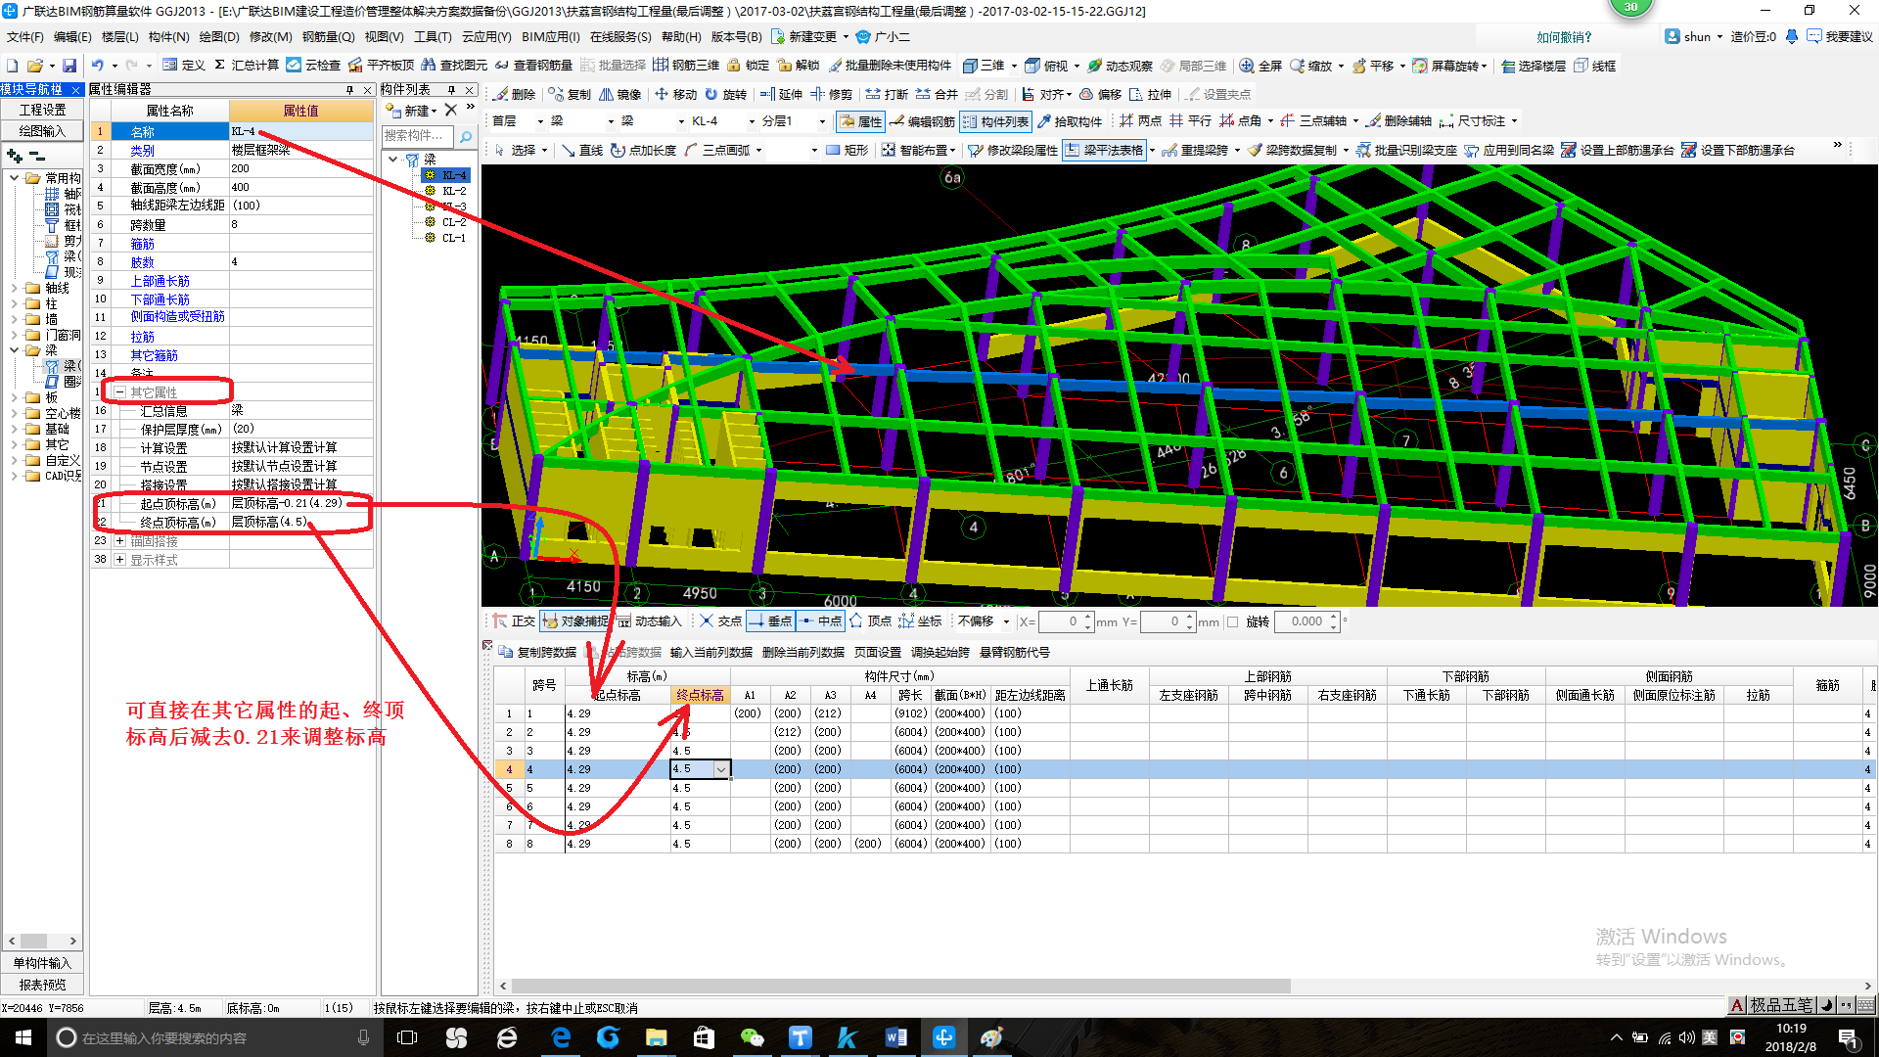Click the 偏移 offset tool
Screen dimensions: 1879x1057
[1099, 94]
